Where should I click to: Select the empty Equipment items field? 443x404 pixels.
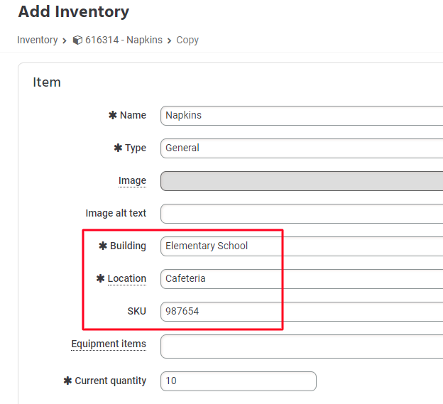click(x=302, y=347)
